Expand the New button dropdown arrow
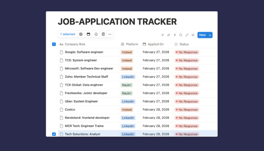The image size is (264, 151). [210, 35]
